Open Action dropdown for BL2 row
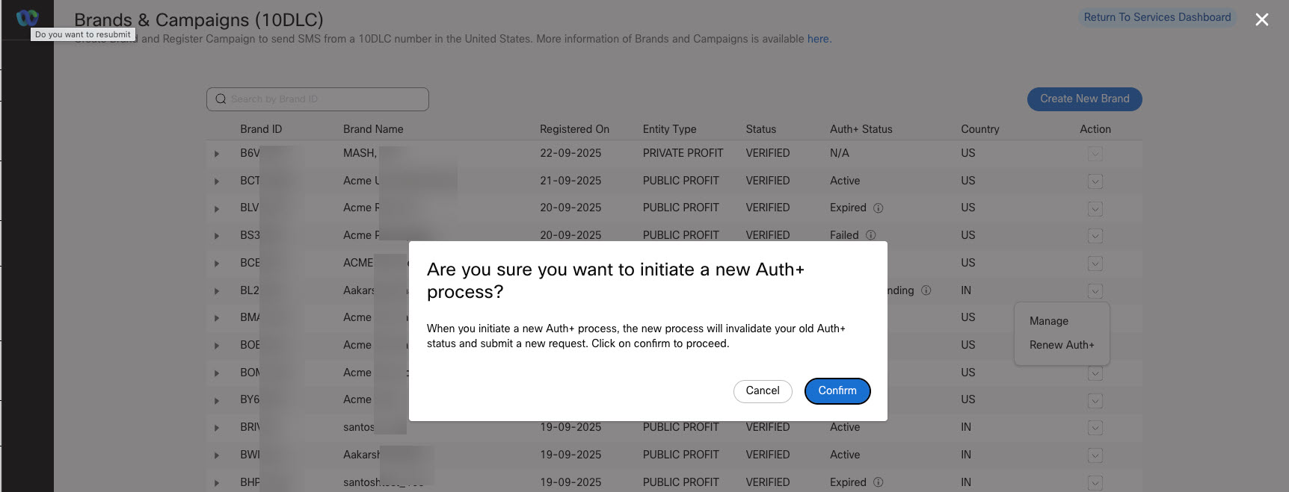1289x492 pixels. pos(1095,290)
